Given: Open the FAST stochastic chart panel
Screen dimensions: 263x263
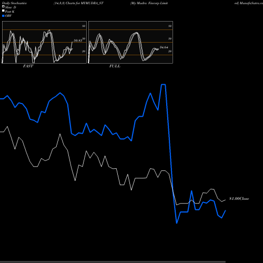Looking at the screenshot, I should tap(44, 42).
